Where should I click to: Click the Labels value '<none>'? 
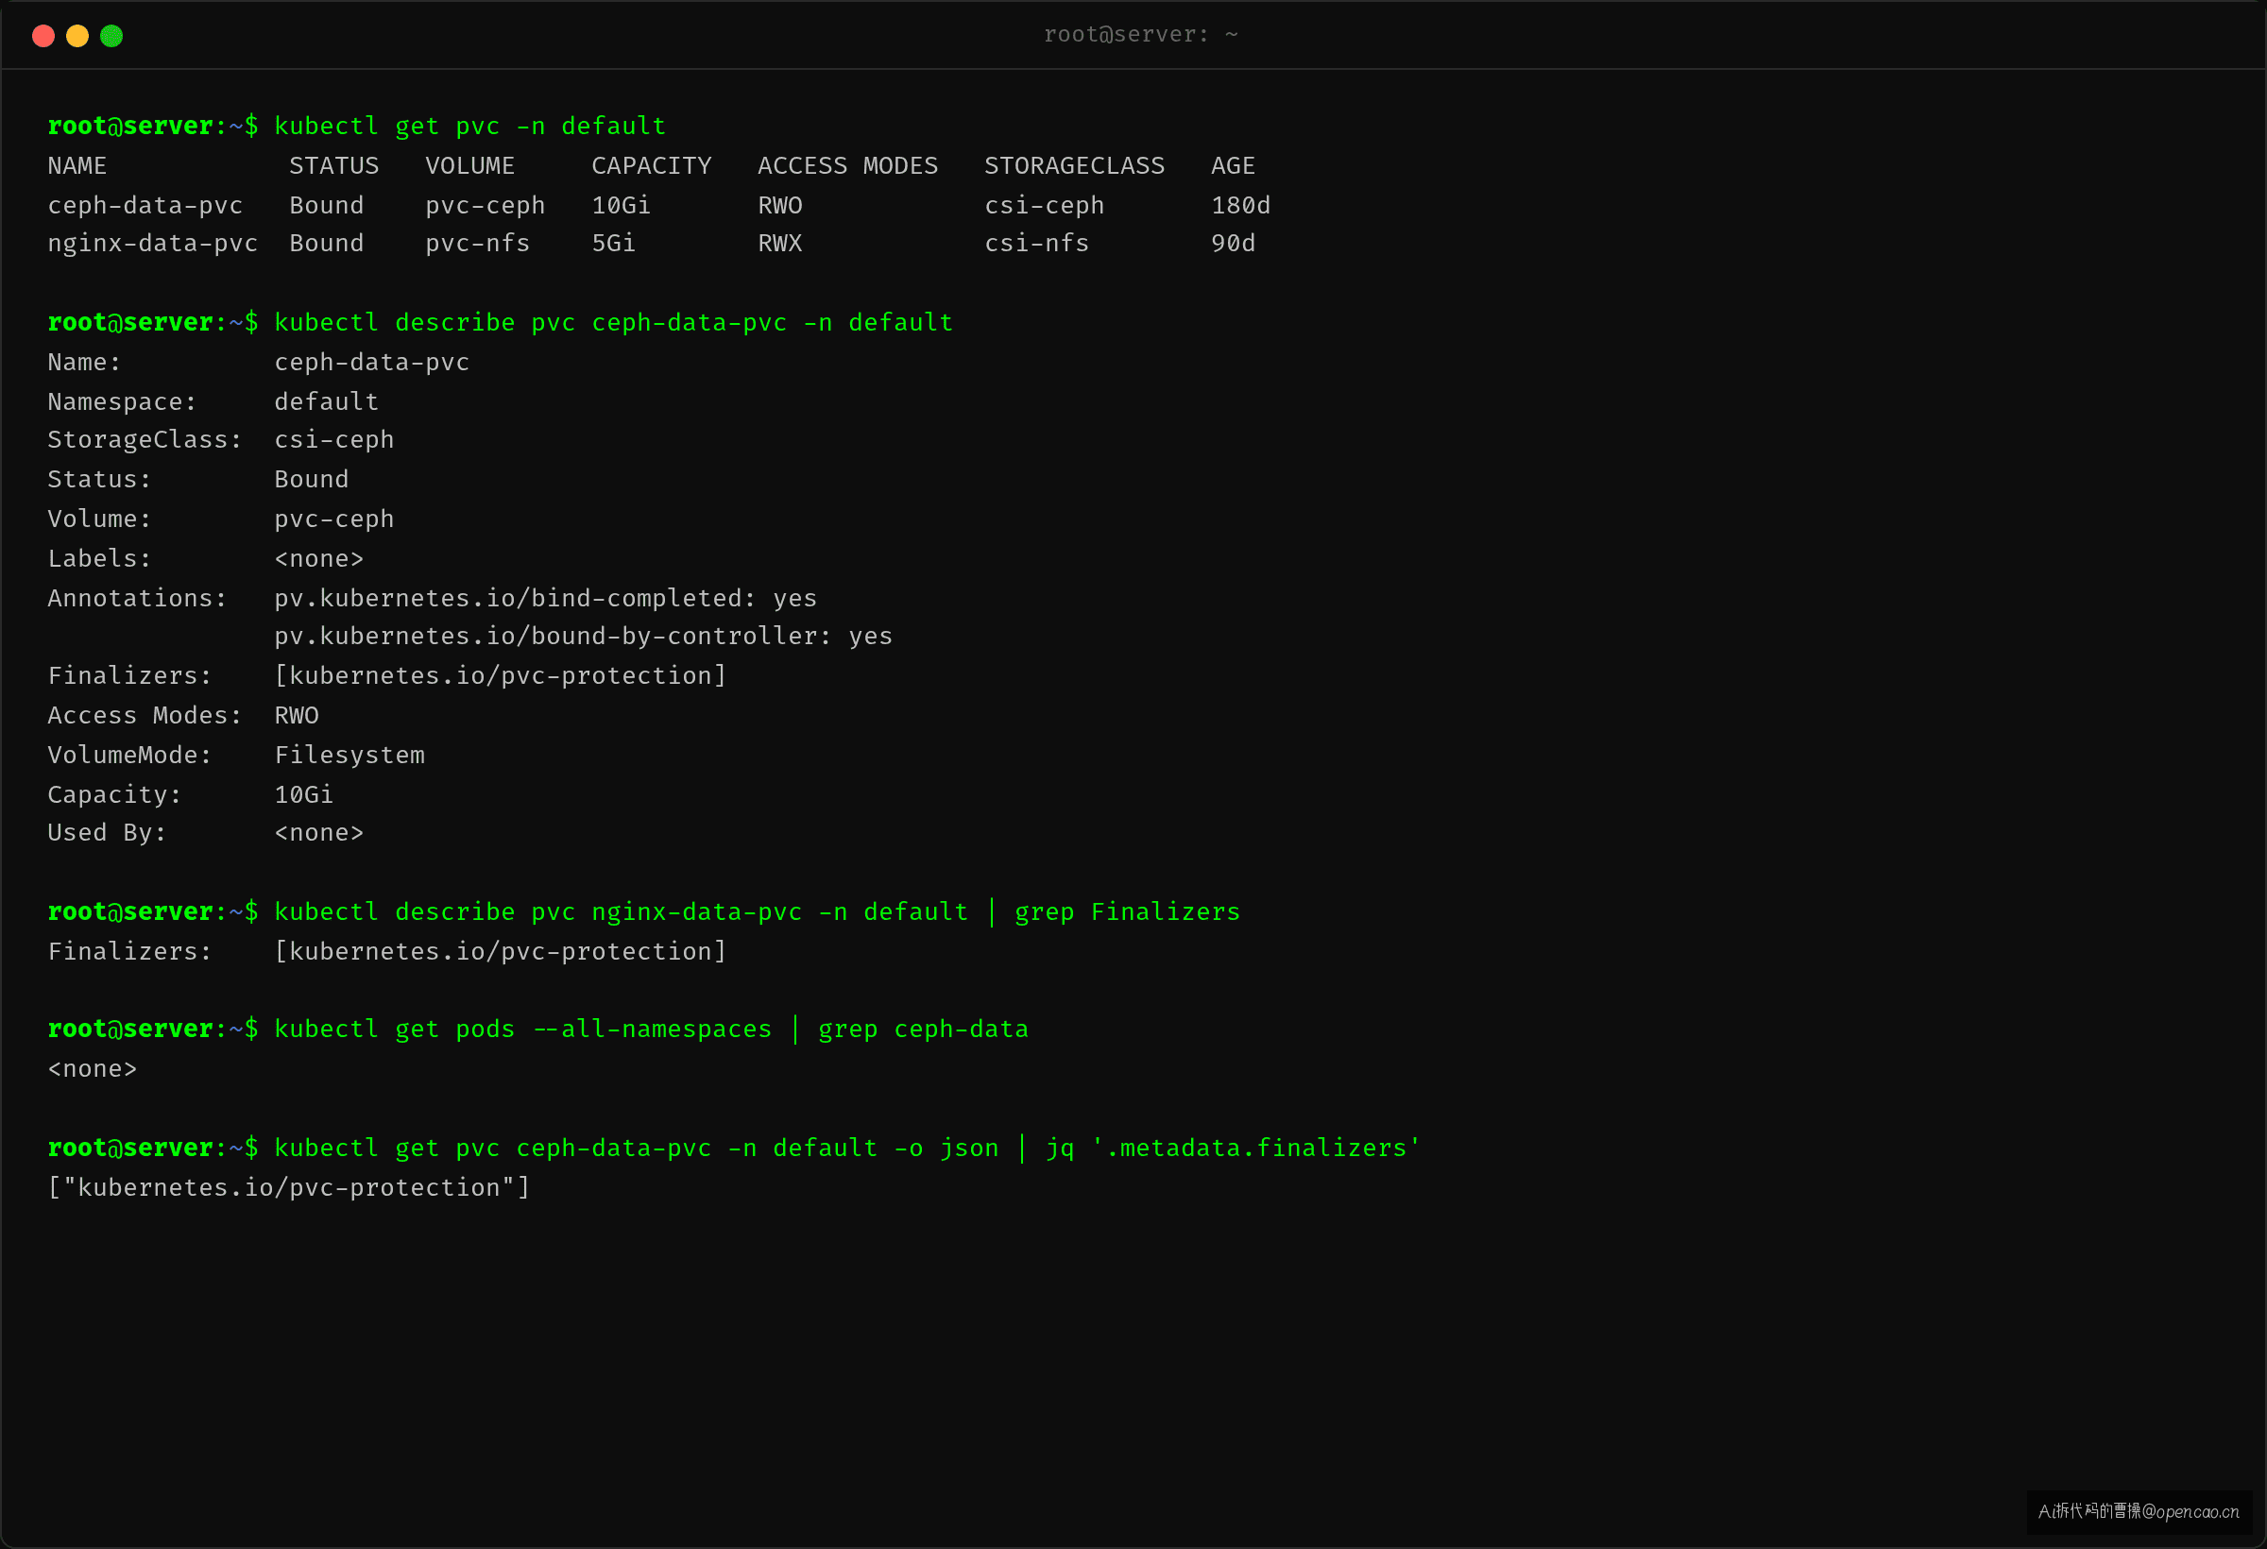pyautogui.click(x=319, y=559)
